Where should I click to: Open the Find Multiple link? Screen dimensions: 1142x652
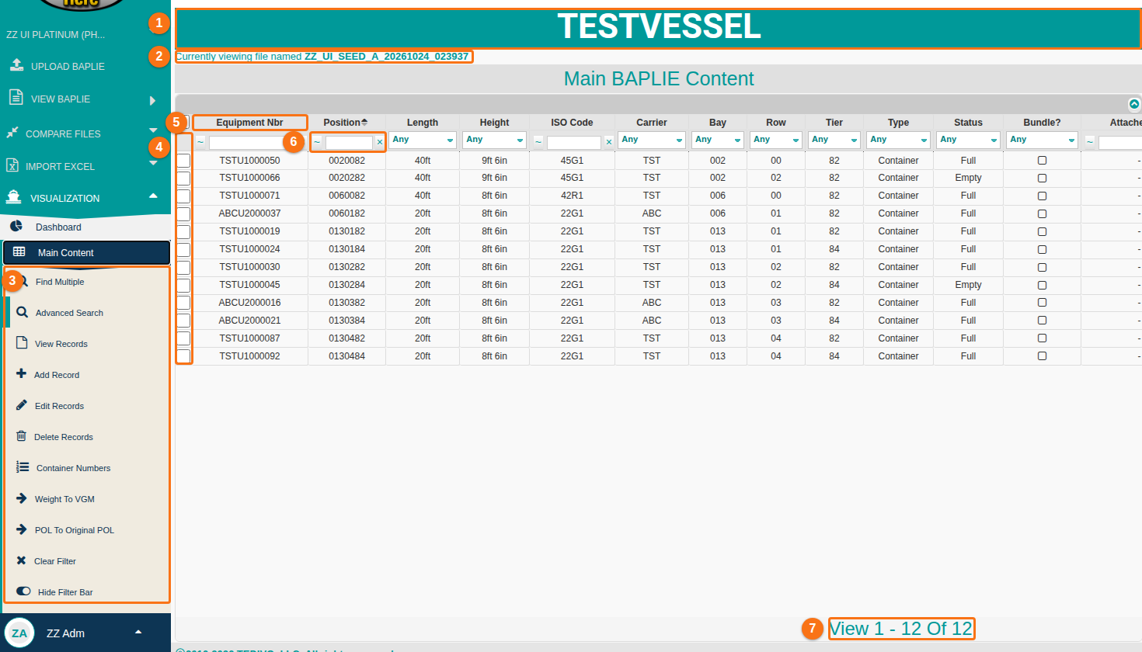pos(60,282)
